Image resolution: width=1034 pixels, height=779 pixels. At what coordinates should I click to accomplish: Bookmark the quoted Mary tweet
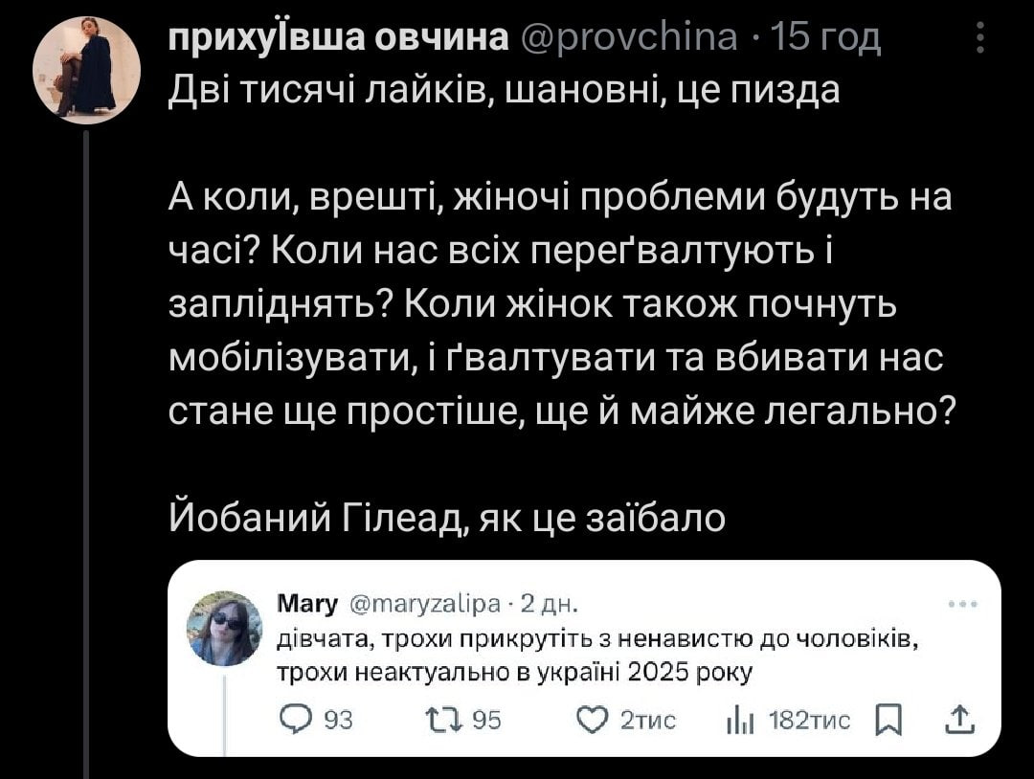[888, 720]
